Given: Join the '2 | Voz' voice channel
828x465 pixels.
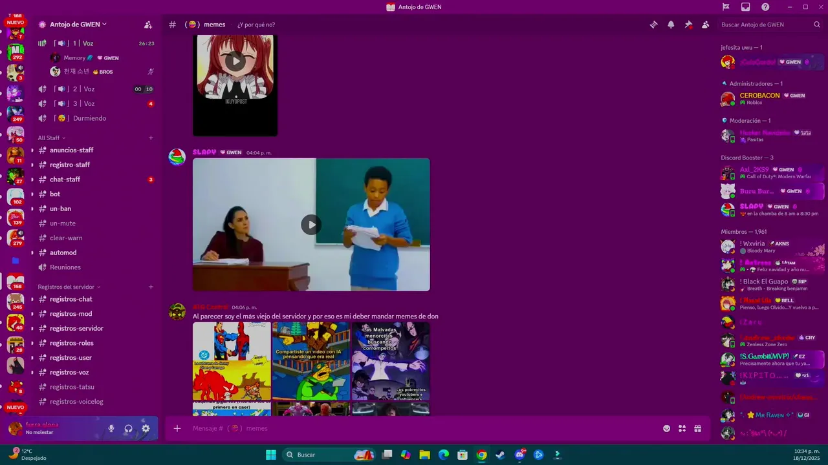Looking at the screenshot, I should (x=96, y=89).
